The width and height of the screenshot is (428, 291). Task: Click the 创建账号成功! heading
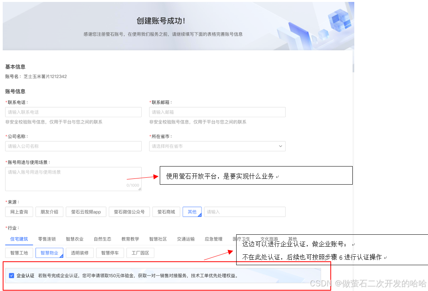click(161, 21)
